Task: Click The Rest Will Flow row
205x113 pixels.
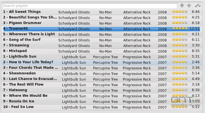Action: tap(101, 84)
